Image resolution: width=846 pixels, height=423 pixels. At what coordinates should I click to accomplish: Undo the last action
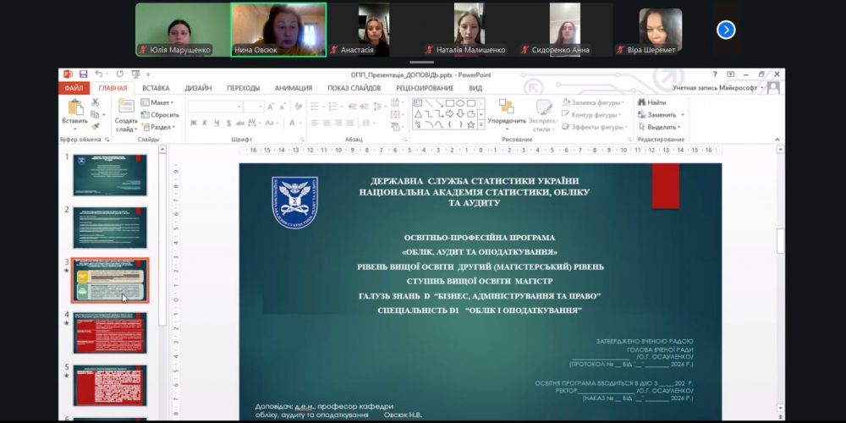(x=99, y=74)
